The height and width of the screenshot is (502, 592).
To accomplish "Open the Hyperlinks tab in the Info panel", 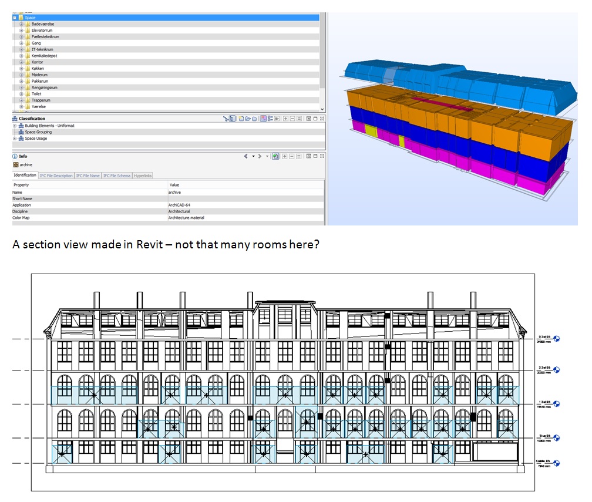I will (142, 176).
